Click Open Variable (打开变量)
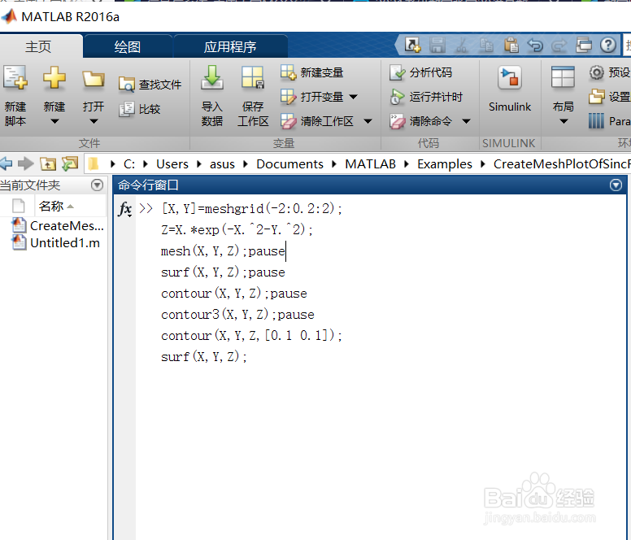 tap(312, 97)
